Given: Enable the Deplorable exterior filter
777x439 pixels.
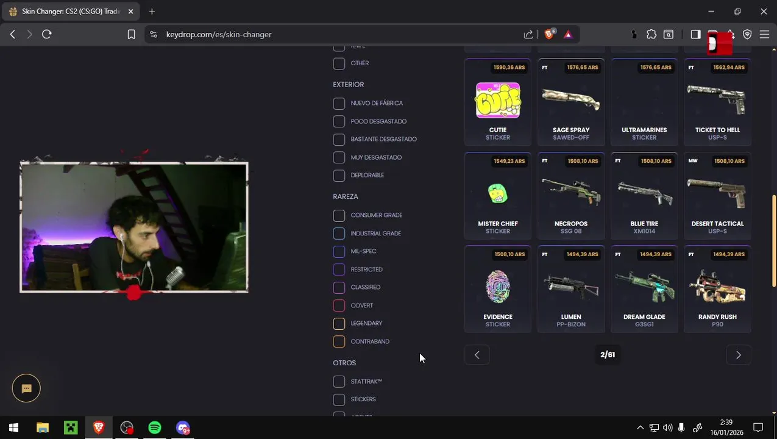Looking at the screenshot, I should (x=339, y=176).
